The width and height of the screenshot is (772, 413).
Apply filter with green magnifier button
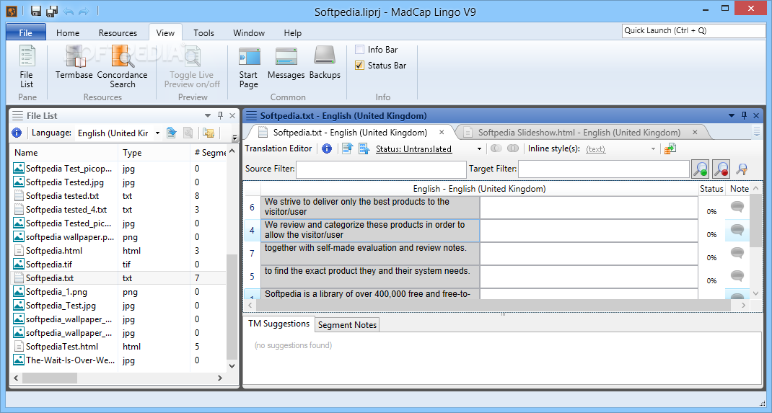pos(701,169)
